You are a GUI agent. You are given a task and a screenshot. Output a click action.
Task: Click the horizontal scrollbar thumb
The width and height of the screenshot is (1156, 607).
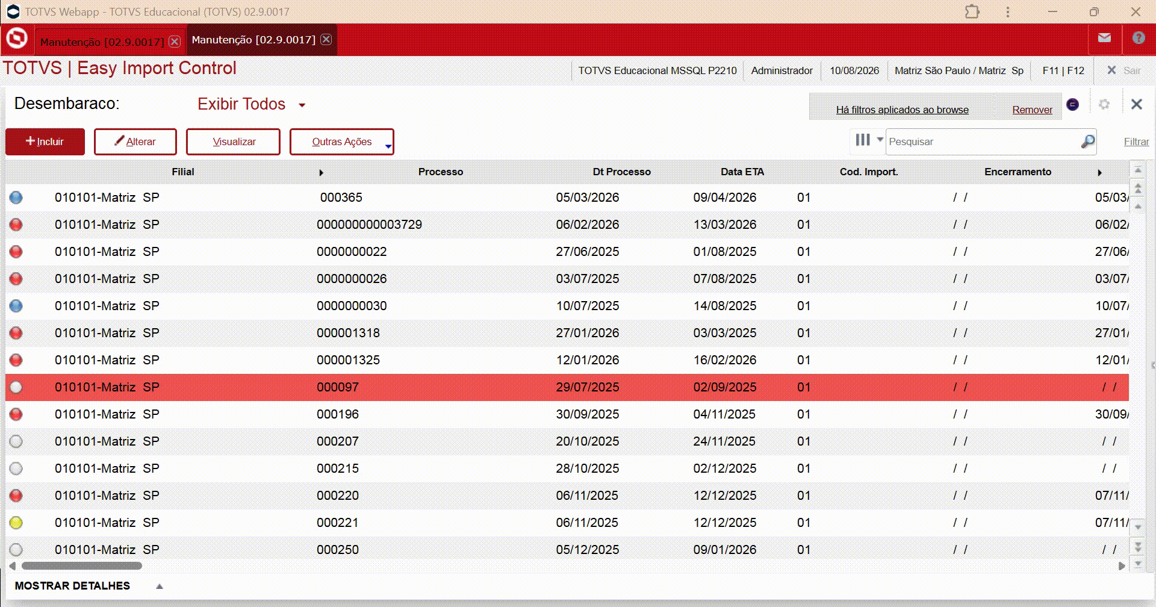pyautogui.click(x=82, y=566)
